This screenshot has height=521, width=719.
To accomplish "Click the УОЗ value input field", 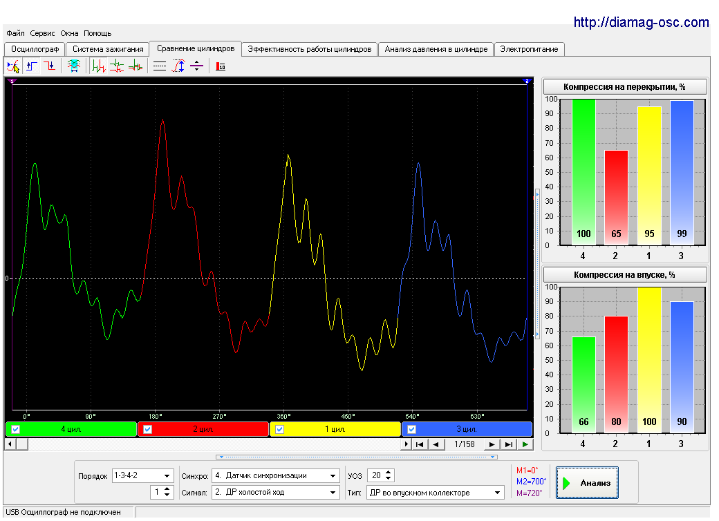I will (376, 475).
